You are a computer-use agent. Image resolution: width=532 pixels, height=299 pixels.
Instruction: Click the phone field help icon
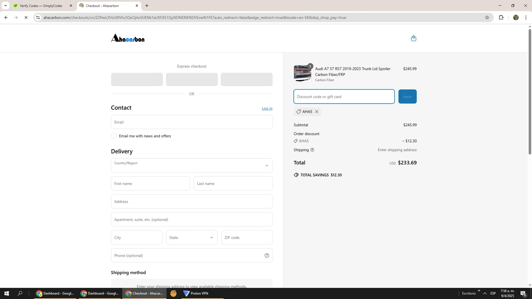click(x=267, y=255)
